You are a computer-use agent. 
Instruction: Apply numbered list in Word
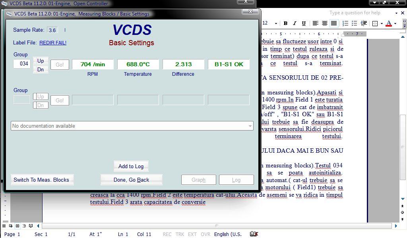click(345, 23)
